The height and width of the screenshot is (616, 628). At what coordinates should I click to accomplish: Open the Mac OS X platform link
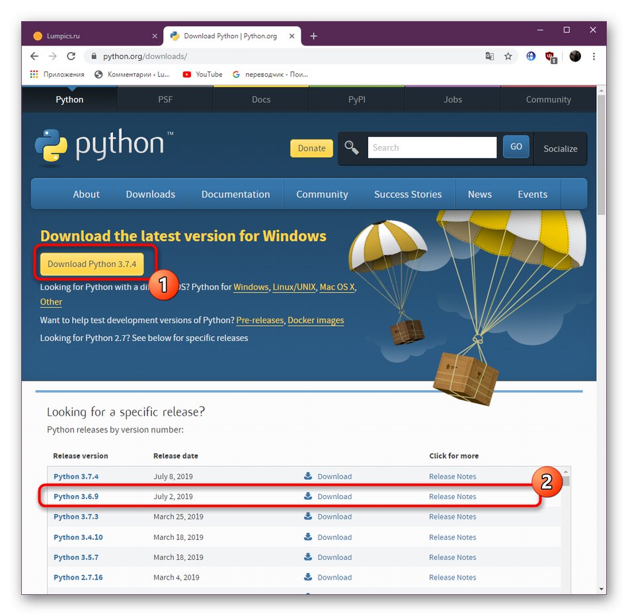click(x=337, y=287)
